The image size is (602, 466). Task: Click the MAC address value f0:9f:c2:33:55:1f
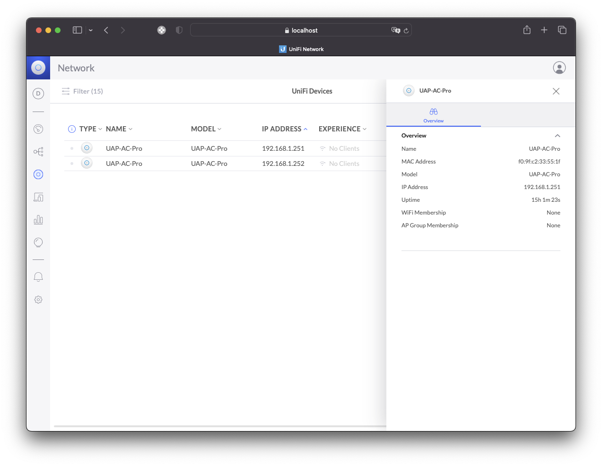539,162
